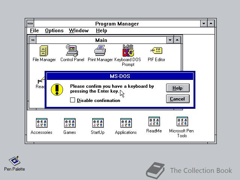Viewport: 240px width, 180px height.
Task: Open the PIF Editor icon
Action: pyautogui.click(x=156, y=51)
